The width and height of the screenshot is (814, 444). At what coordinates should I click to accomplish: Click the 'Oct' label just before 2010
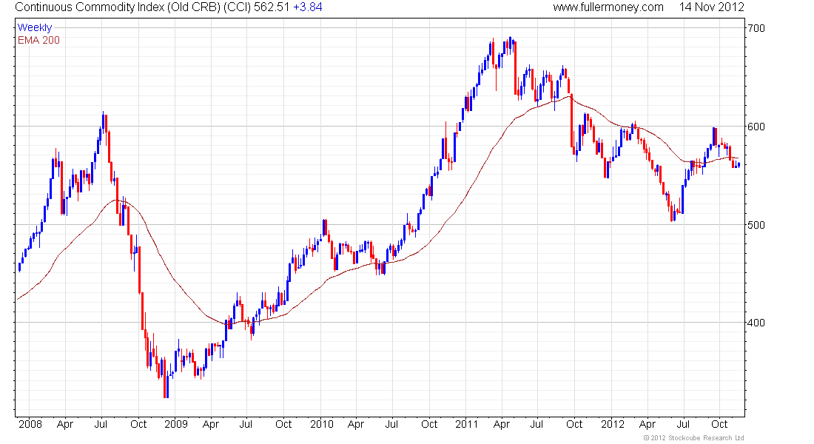[283, 424]
